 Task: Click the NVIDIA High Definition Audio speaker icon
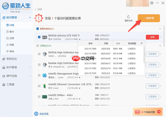(45, 54)
